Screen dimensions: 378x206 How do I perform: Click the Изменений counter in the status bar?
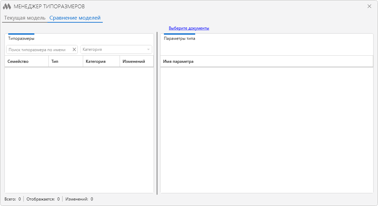[79, 199]
